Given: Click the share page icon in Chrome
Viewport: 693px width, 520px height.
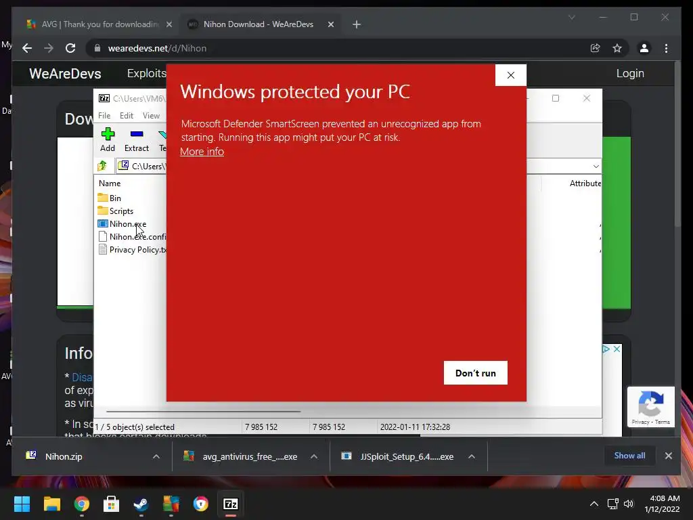Looking at the screenshot, I should (596, 48).
